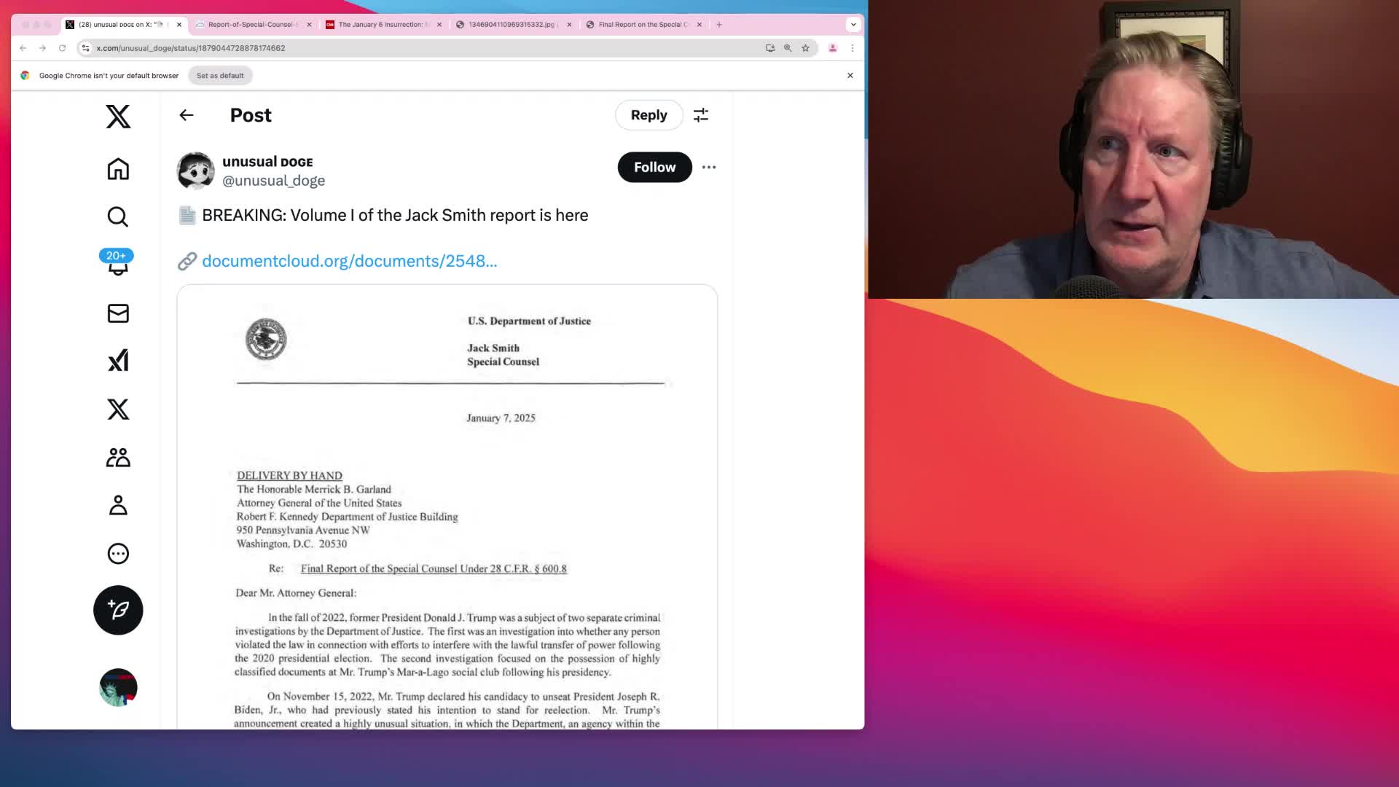Open the post's three-dot more menu
Image resolution: width=1399 pixels, height=787 pixels.
709,167
